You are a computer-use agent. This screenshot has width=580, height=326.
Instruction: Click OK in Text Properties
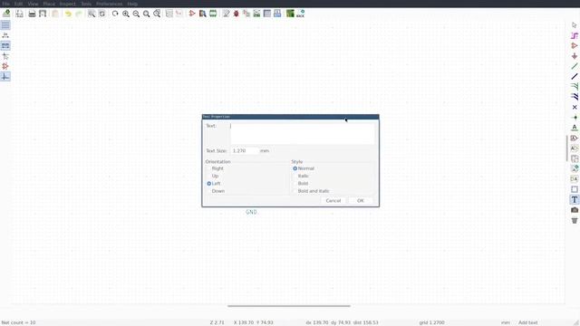click(361, 201)
